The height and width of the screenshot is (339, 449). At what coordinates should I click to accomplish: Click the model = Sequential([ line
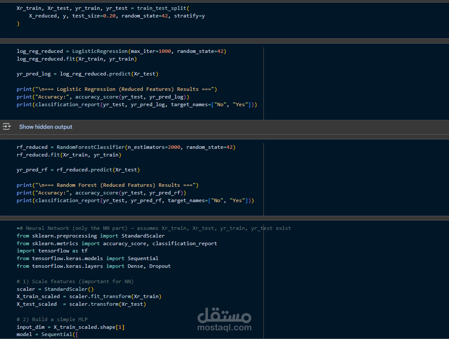point(47,334)
